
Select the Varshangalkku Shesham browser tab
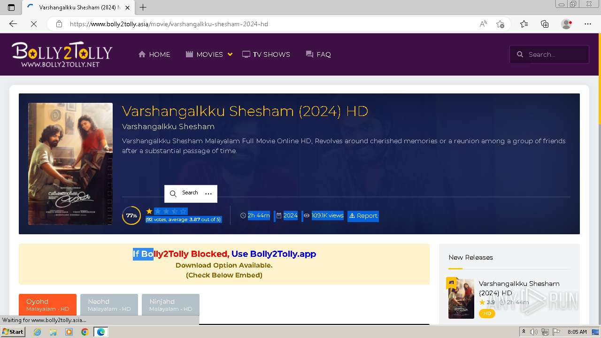point(79,8)
